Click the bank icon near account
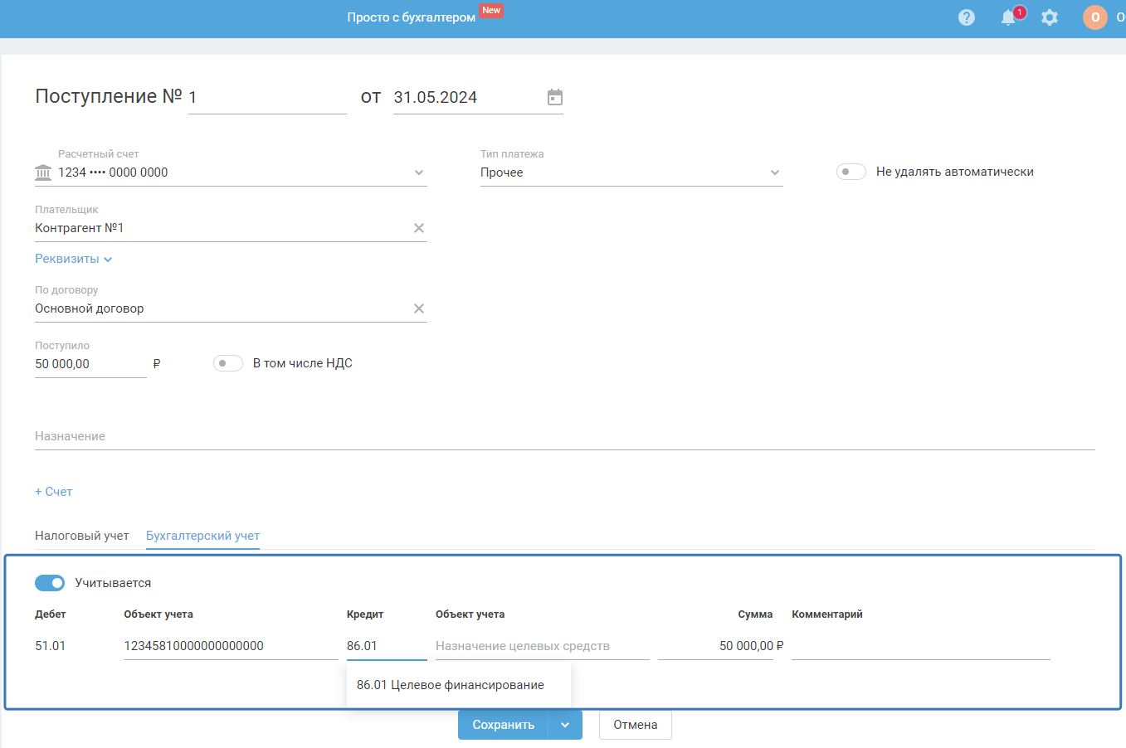Screen dimensions: 1126x748 (x=43, y=172)
